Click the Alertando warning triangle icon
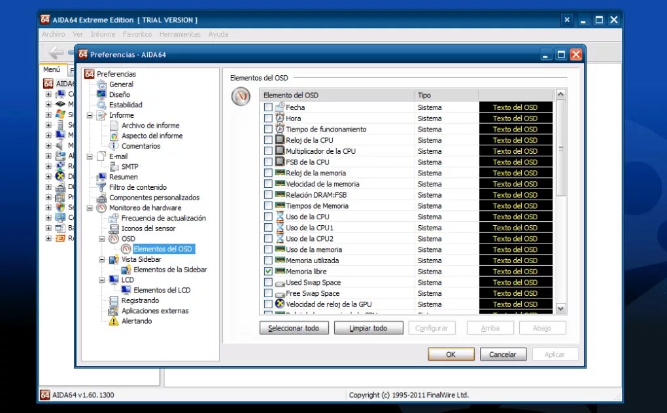 114,321
